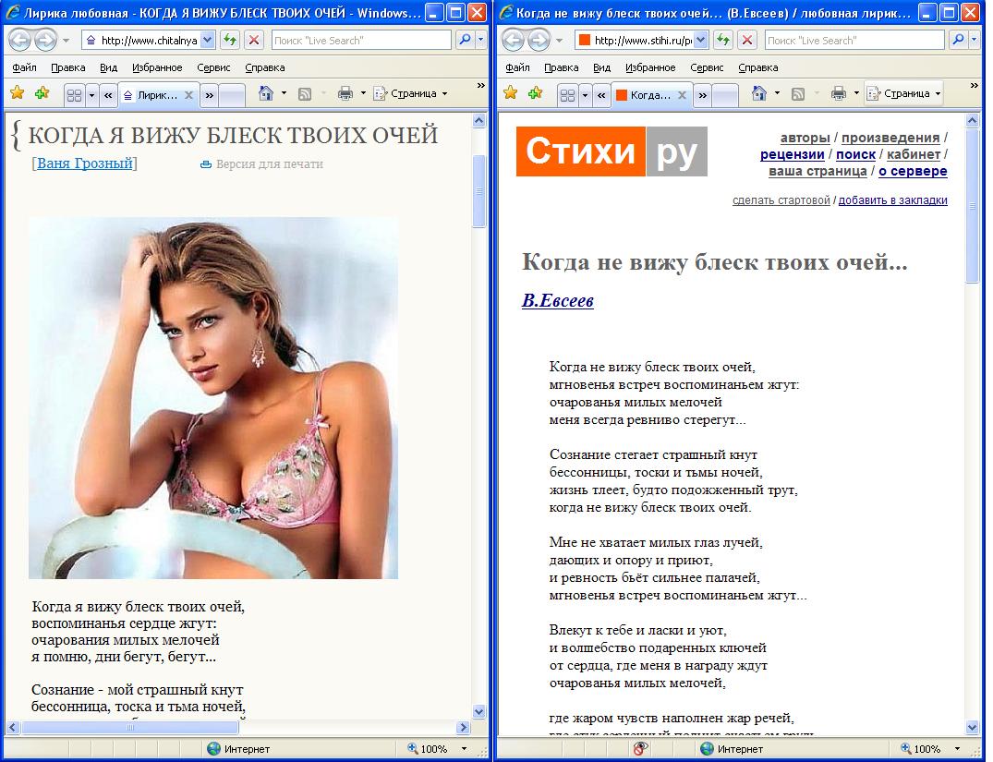
Task: Click the Стихи.ру site logo
Action: tap(612, 151)
